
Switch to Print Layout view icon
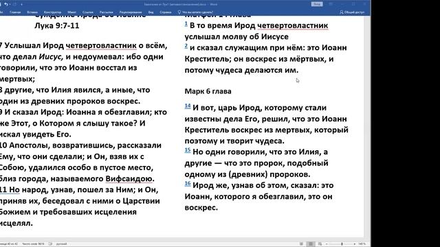coord(311,244)
